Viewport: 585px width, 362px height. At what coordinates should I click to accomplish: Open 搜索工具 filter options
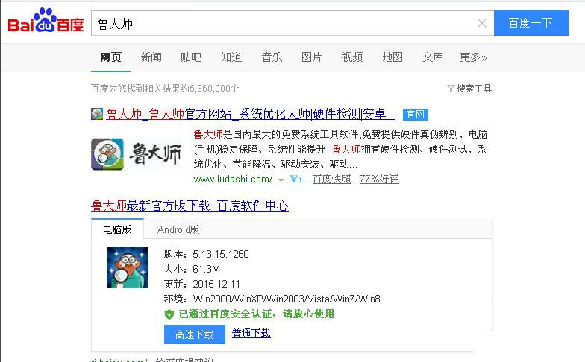coord(474,89)
